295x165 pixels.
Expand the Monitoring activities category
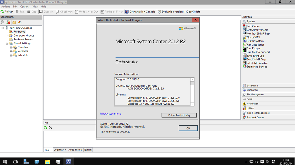click(x=268, y=90)
